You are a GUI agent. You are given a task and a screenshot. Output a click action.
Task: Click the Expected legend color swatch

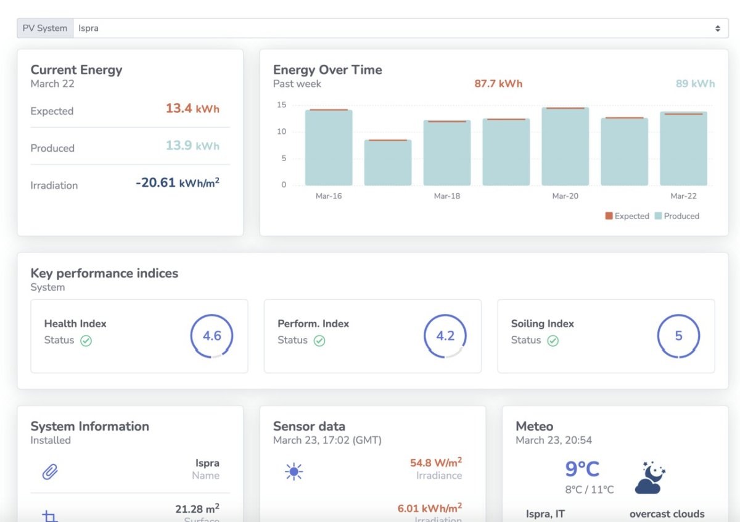(609, 216)
